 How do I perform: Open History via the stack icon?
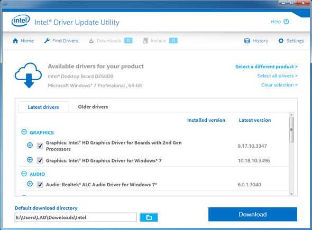point(247,41)
